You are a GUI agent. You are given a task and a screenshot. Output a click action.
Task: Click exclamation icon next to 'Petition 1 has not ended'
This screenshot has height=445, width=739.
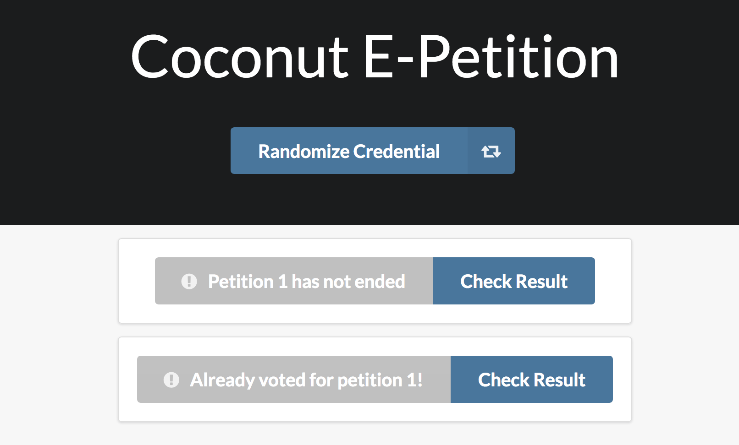pyautogui.click(x=189, y=281)
